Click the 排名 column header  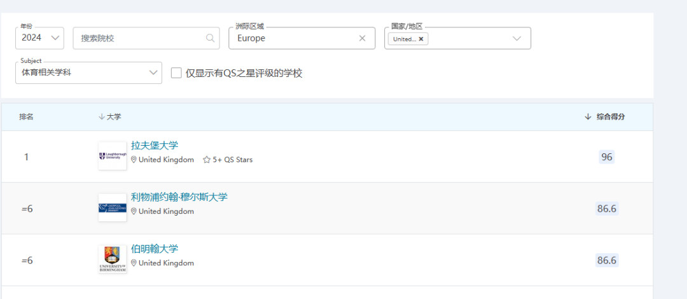[x=26, y=116]
